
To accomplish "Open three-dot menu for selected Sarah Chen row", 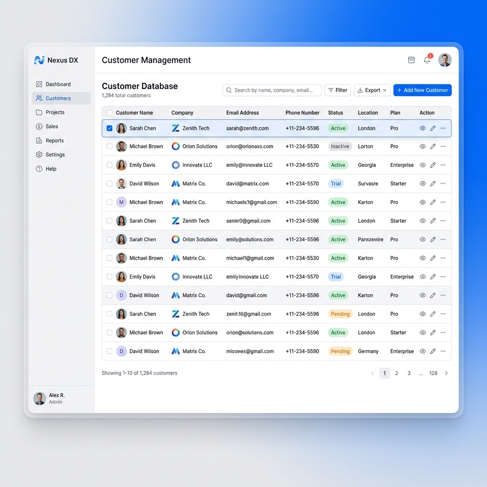I will tap(443, 128).
